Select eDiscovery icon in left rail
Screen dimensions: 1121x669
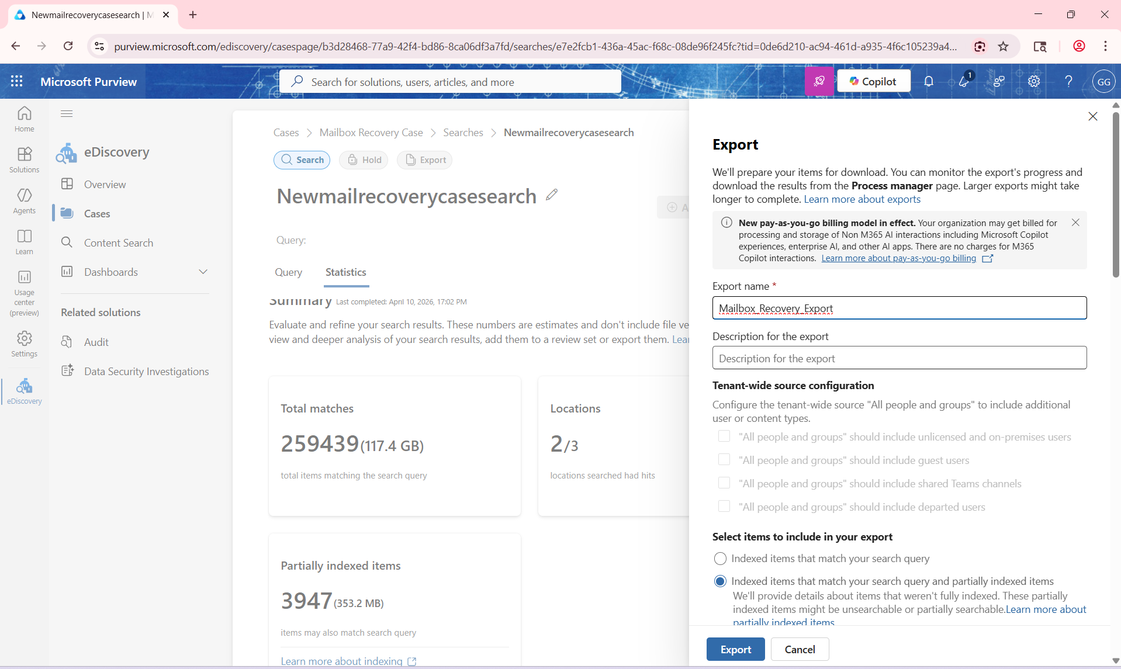[x=24, y=391]
